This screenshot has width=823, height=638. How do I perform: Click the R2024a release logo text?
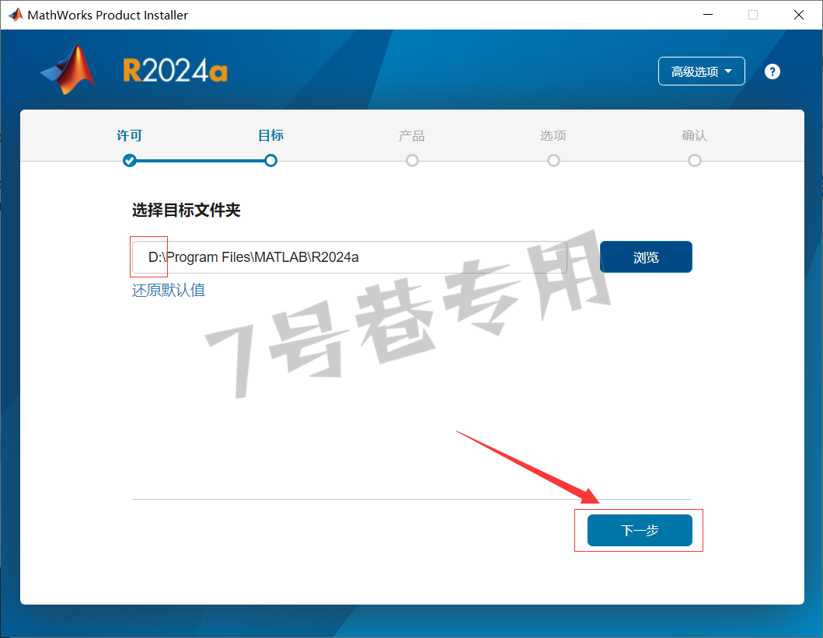[176, 71]
